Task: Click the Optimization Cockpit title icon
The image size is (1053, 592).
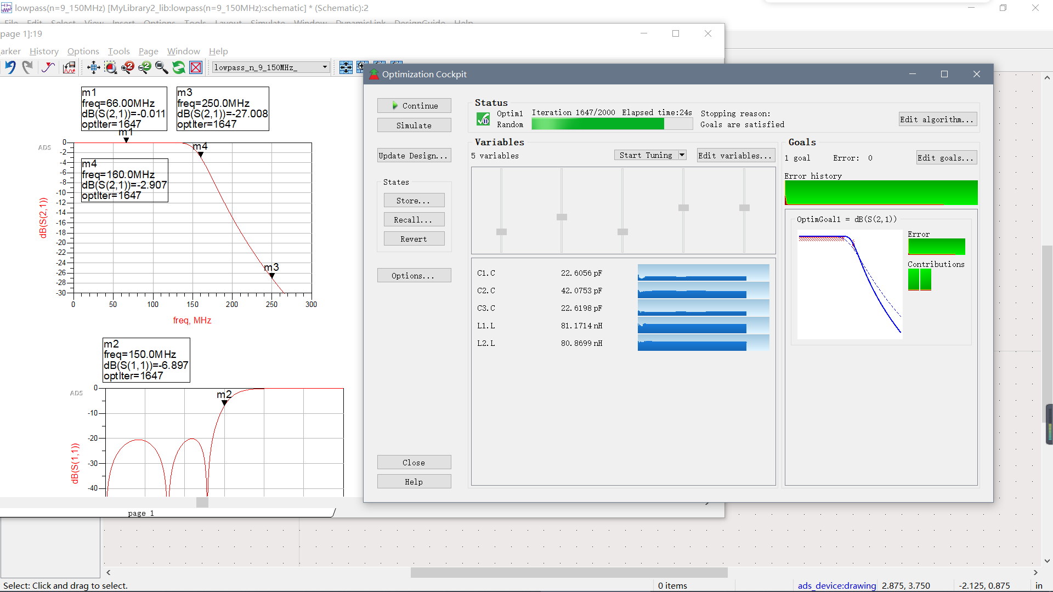Action: (374, 74)
